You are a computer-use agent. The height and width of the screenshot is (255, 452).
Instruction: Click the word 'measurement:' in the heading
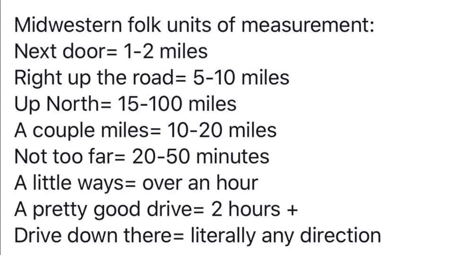308,25
